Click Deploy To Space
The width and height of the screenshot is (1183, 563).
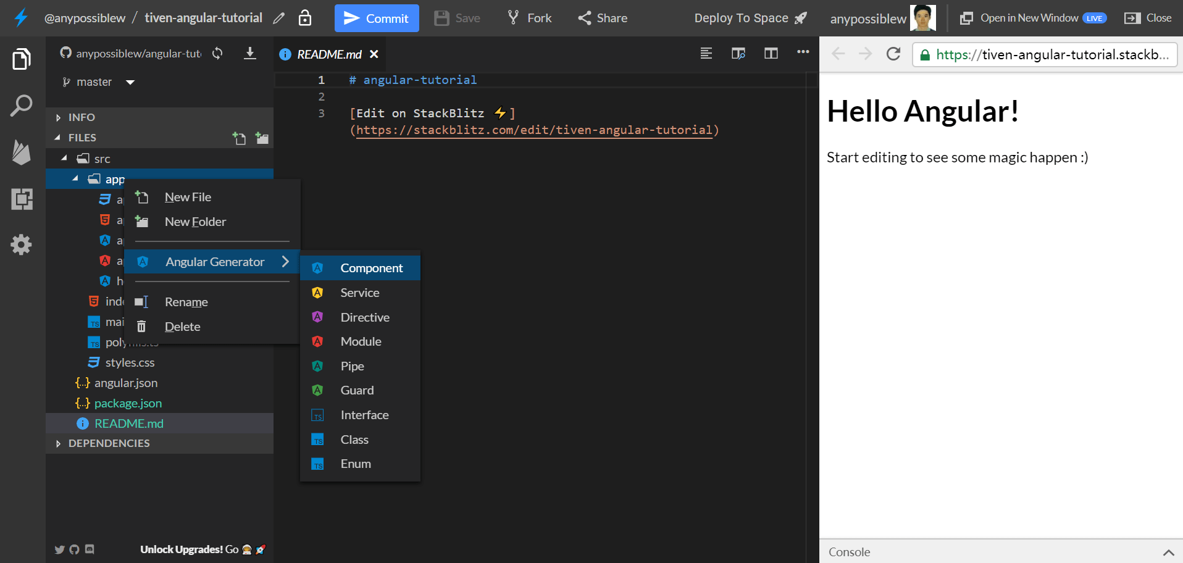(751, 18)
